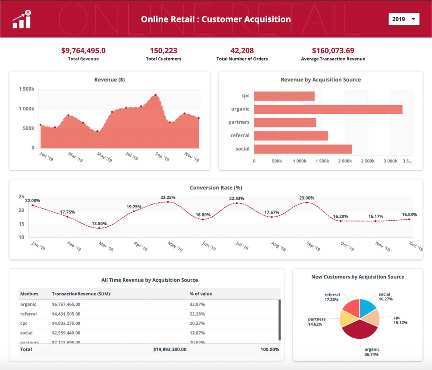Click the referral revenue bar
The width and height of the screenshot is (432, 370).
pyautogui.click(x=291, y=136)
